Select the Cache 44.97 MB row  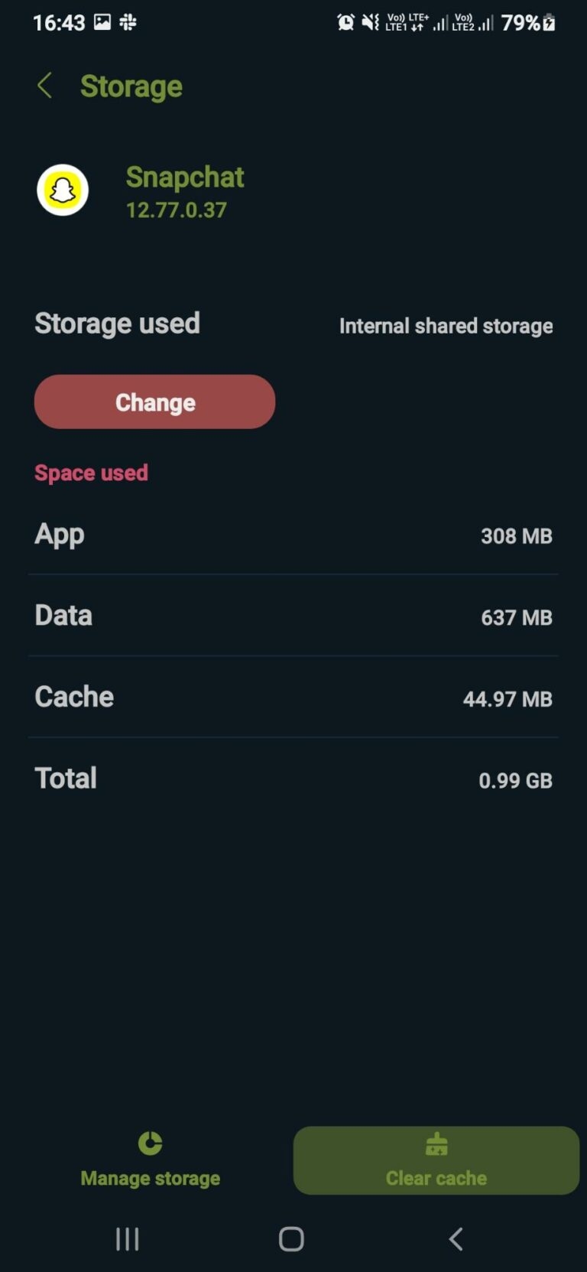(x=293, y=698)
